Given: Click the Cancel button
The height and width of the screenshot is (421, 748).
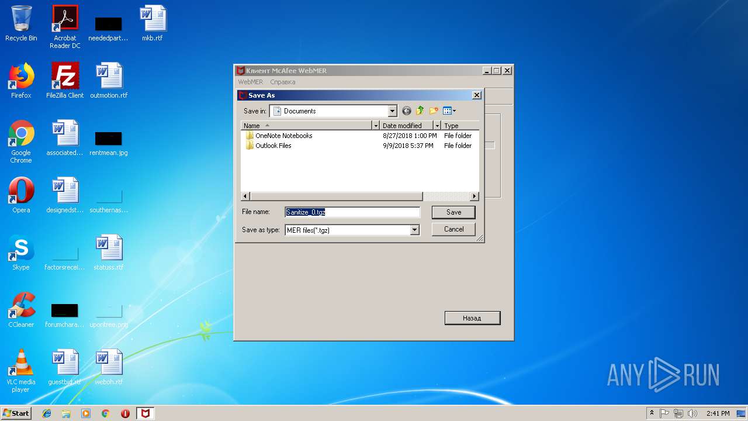Looking at the screenshot, I should pyautogui.click(x=453, y=229).
